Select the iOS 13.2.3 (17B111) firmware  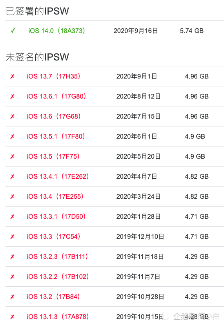(x=57, y=256)
